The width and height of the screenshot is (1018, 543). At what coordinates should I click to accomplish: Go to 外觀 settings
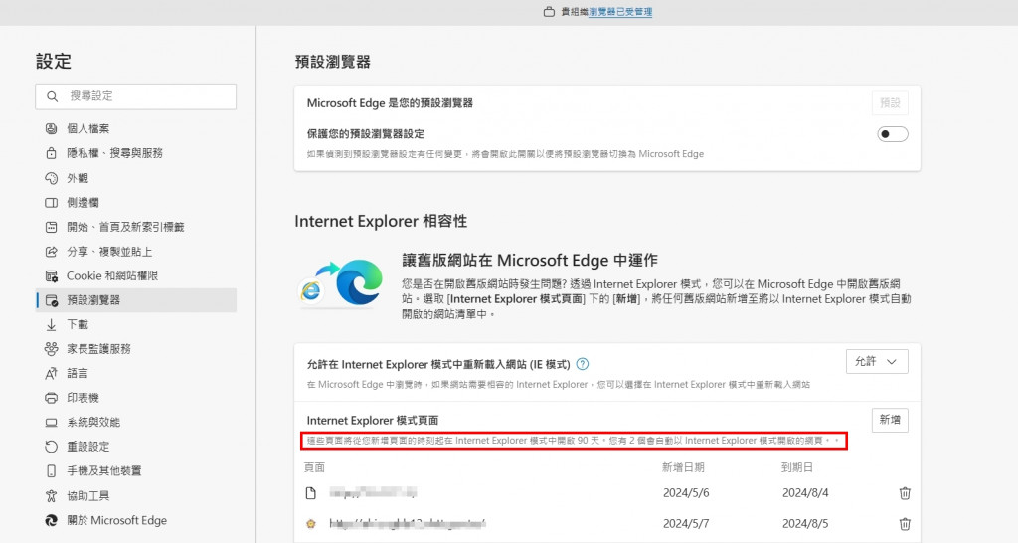click(135, 178)
